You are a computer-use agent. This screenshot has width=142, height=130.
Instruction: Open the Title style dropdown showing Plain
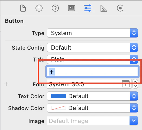pos(92,59)
